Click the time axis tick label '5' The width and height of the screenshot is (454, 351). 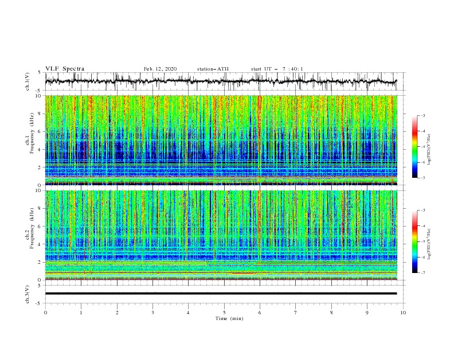[224, 313]
